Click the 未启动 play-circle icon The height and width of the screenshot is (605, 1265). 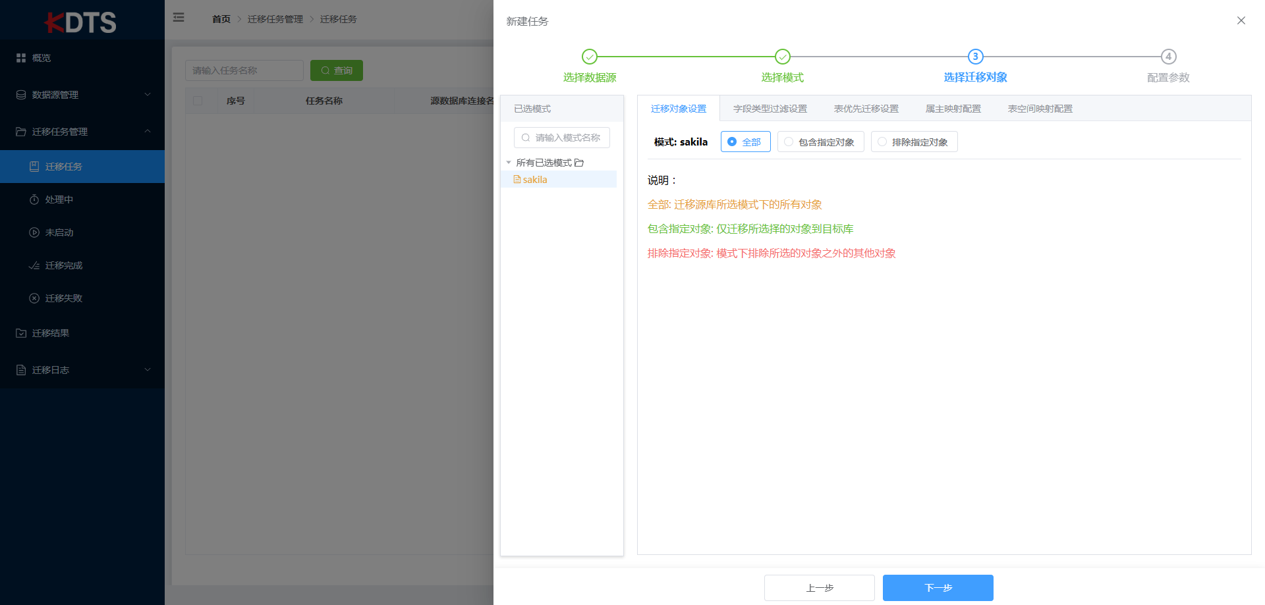pyautogui.click(x=34, y=232)
